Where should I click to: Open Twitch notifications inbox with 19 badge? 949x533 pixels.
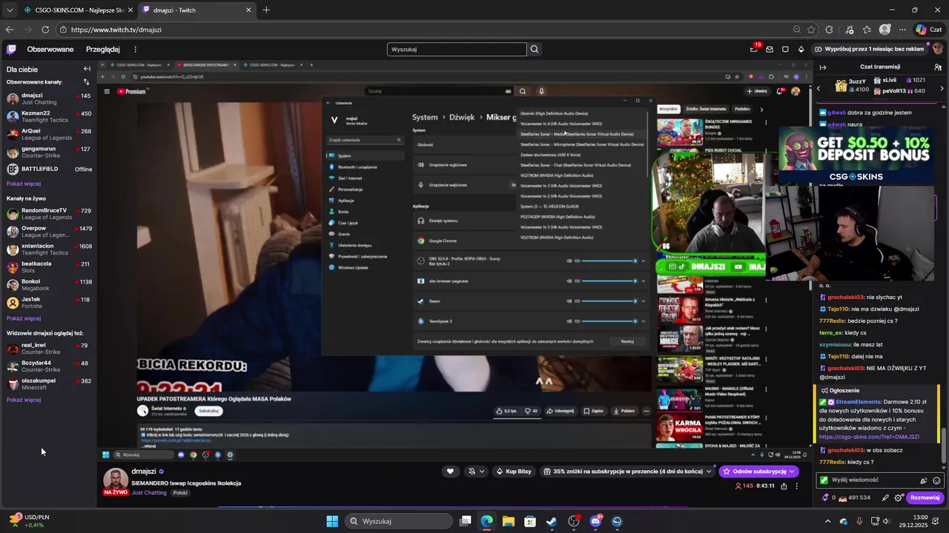pyautogui.click(x=754, y=49)
